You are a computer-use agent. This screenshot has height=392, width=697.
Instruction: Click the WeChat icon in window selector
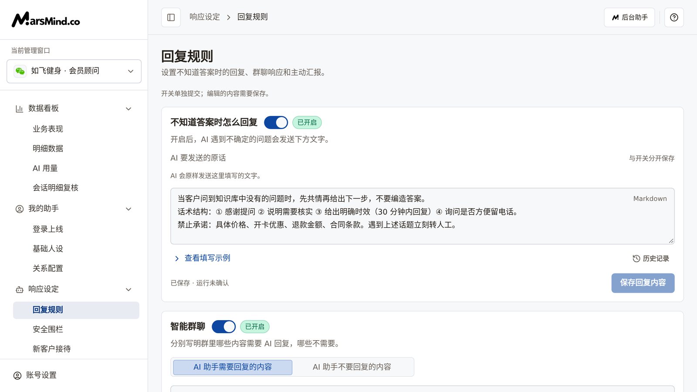(20, 71)
